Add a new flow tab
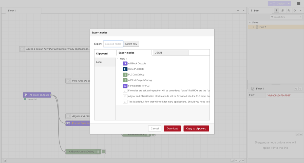This screenshot has width=304, height=163. point(238,10)
